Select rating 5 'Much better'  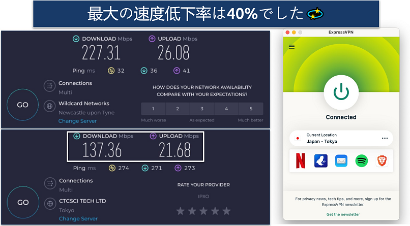[x=251, y=109]
